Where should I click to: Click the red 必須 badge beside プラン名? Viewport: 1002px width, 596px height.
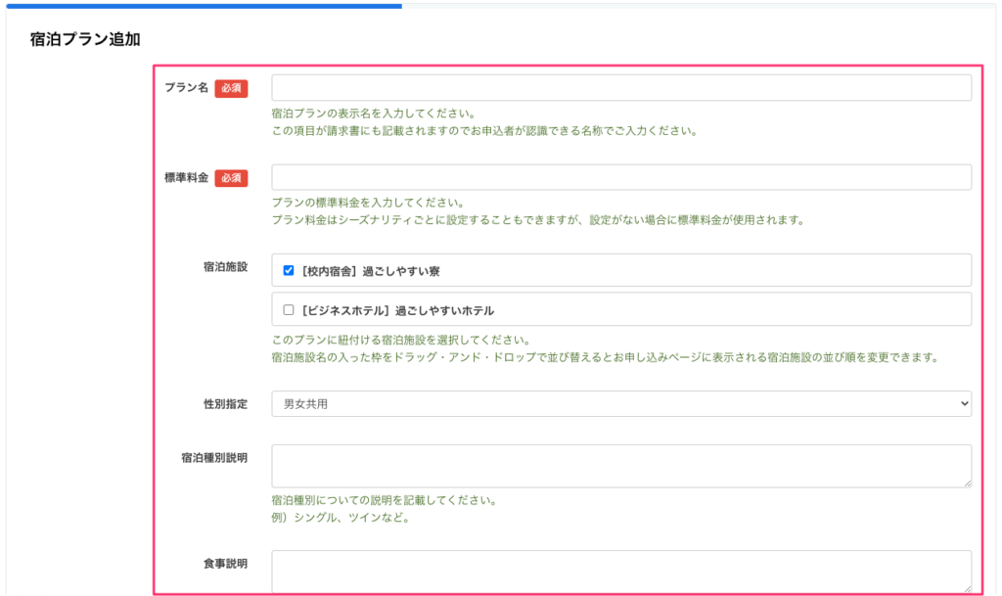(232, 88)
